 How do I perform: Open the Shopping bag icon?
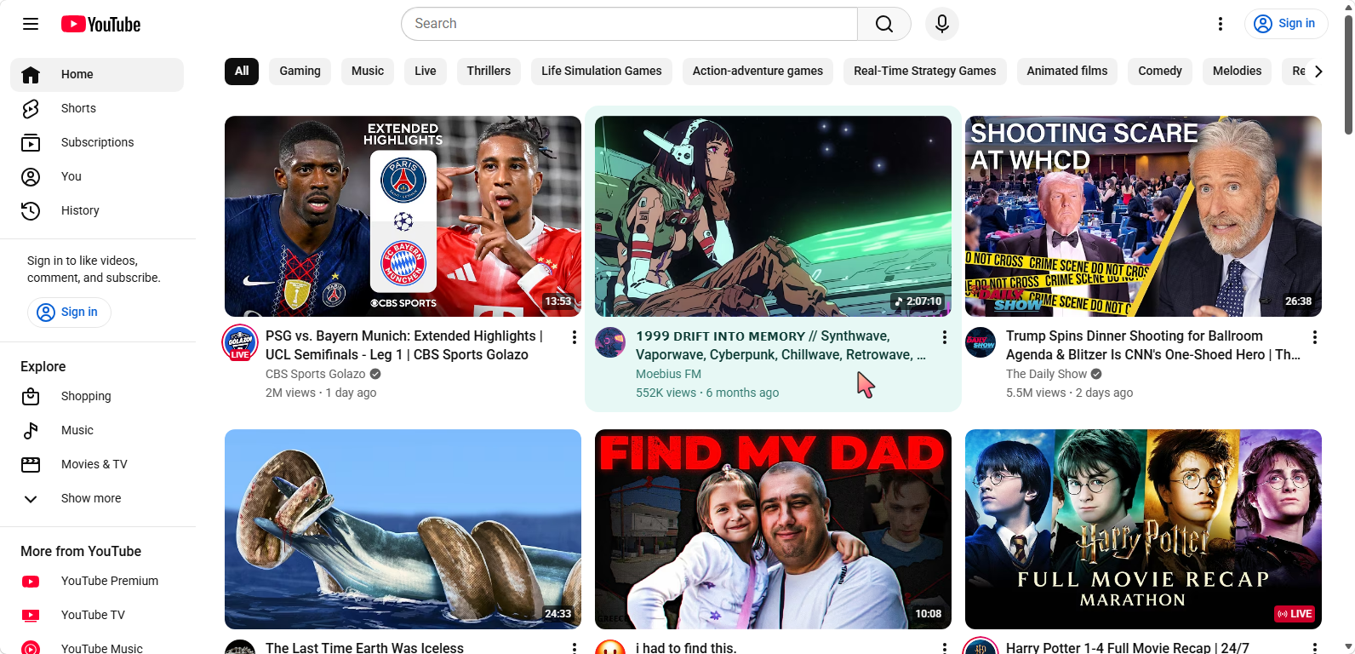pyautogui.click(x=31, y=397)
